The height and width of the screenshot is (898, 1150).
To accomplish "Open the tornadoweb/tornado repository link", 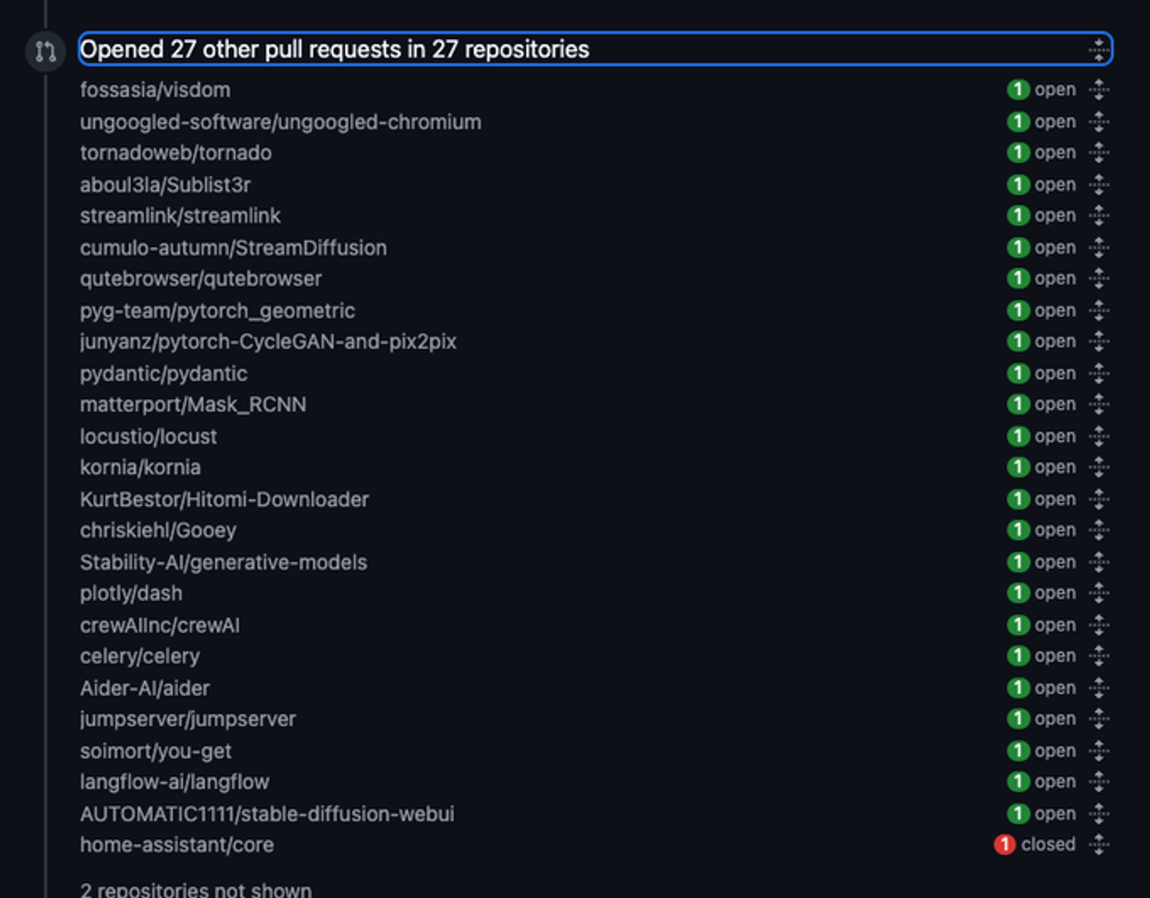I will click(175, 152).
